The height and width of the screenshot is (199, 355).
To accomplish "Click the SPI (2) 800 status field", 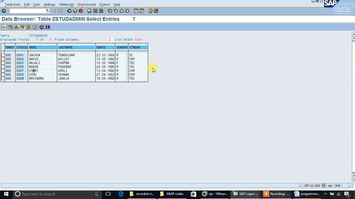I will click(312, 186).
